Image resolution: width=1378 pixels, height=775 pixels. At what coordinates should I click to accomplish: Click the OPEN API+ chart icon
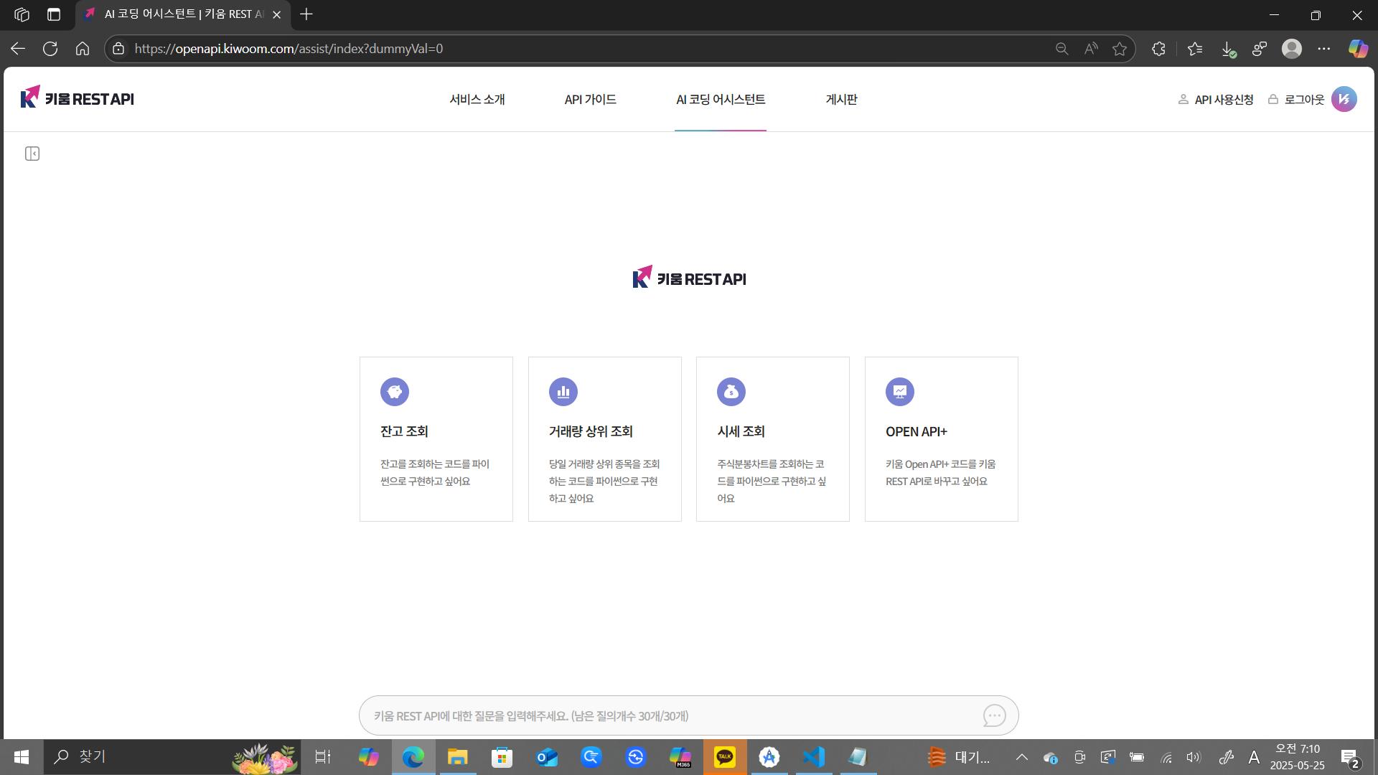point(900,392)
